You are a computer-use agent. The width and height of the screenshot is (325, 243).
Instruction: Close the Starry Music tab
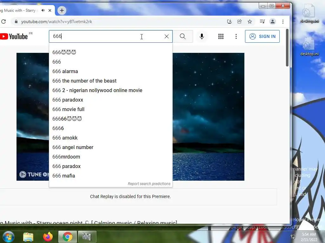[50, 10]
